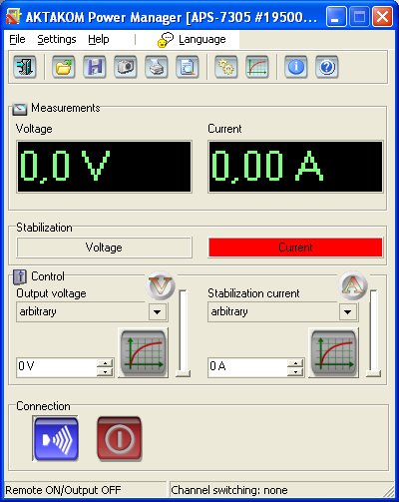
Task: Open the graph chart toolbar icon
Action: tap(257, 67)
